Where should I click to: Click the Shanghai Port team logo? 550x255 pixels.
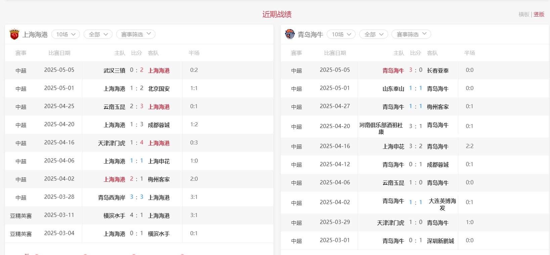[14, 34]
